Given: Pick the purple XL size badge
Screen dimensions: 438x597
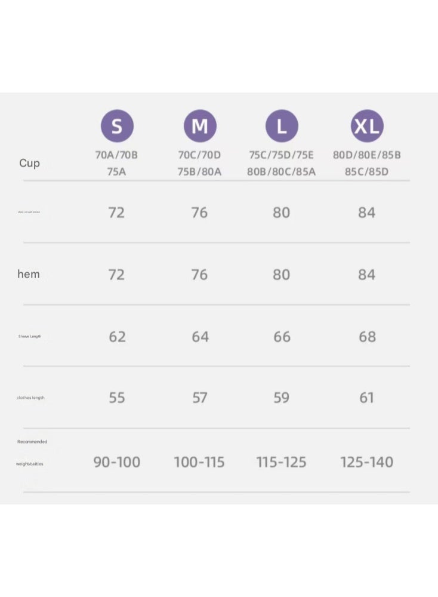Looking at the screenshot, I should [x=367, y=126].
